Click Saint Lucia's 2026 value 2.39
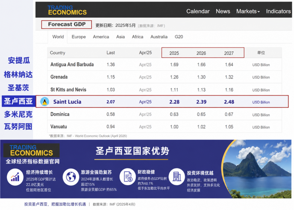This screenshot has width=294, height=210. click(x=202, y=102)
